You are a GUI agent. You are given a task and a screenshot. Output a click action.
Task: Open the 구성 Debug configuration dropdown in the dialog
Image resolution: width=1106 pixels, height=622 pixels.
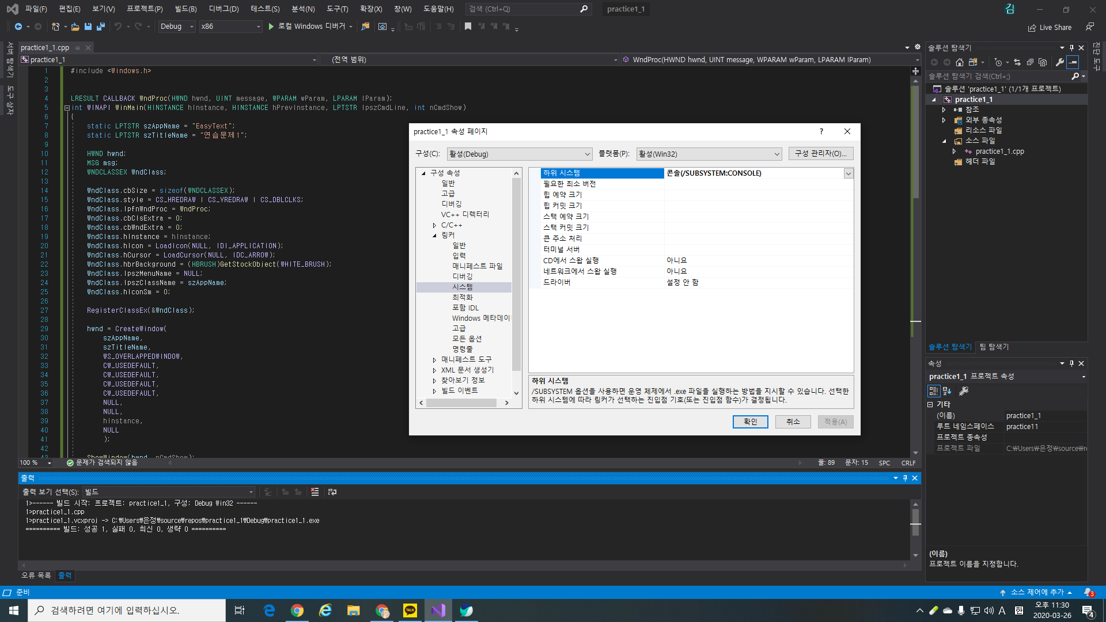pos(520,154)
